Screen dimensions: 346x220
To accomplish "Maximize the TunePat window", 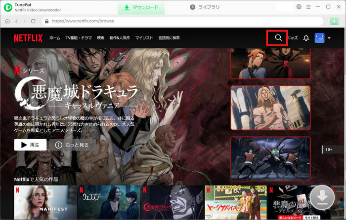I will pos(328,7).
